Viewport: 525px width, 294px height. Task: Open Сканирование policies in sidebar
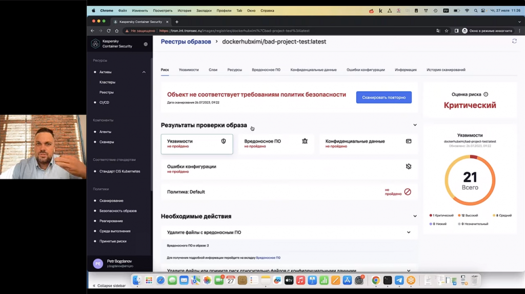click(x=111, y=201)
